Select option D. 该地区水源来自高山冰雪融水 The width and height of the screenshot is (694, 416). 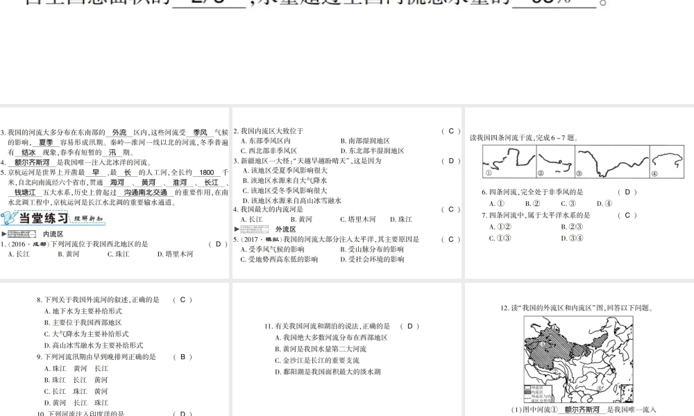click(291, 200)
